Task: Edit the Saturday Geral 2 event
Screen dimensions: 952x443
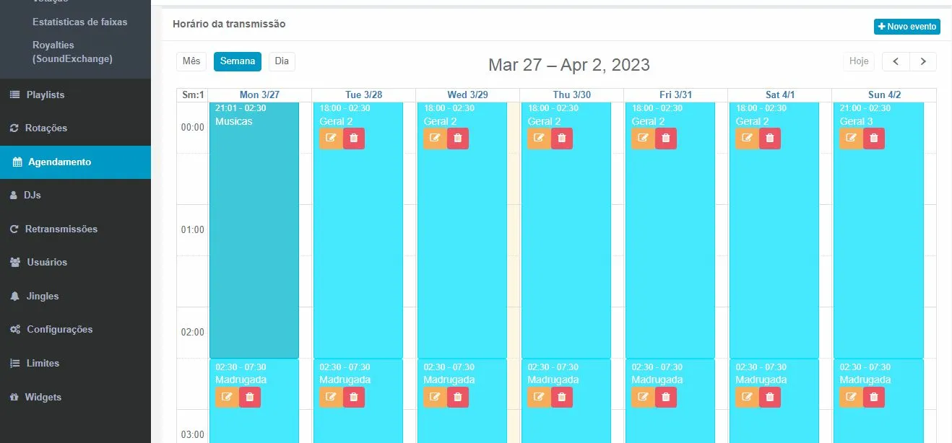Action: tap(747, 139)
